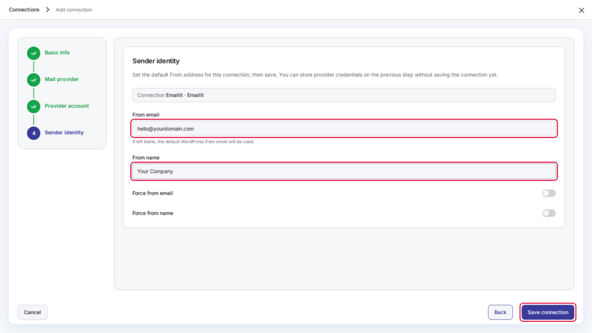Viewport: 592px width, 333px height.
Task: Enable the Force from email toggle
Action: pos(549,193)
